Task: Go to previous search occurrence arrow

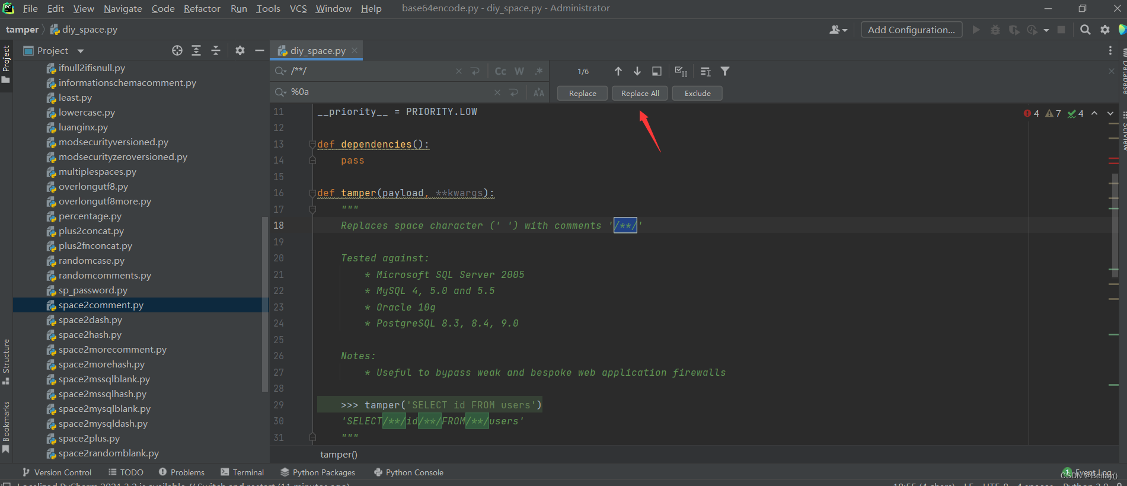Action: 618,71
